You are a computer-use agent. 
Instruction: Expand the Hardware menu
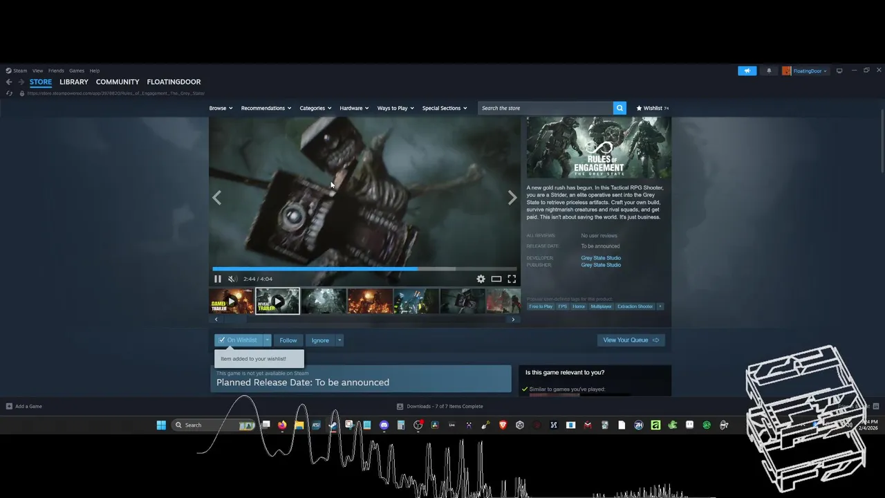pyautogui.click(x=354, y=108)
